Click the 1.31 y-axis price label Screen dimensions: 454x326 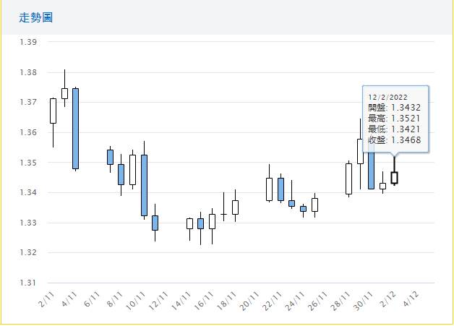[29, 283]
